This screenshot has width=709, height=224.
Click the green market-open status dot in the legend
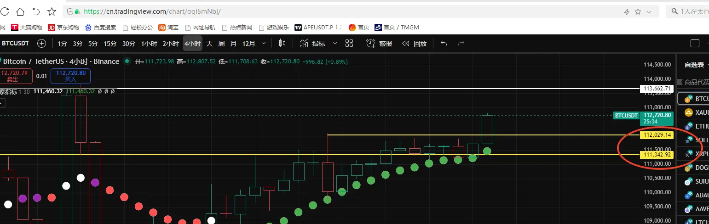coord(127,61)
